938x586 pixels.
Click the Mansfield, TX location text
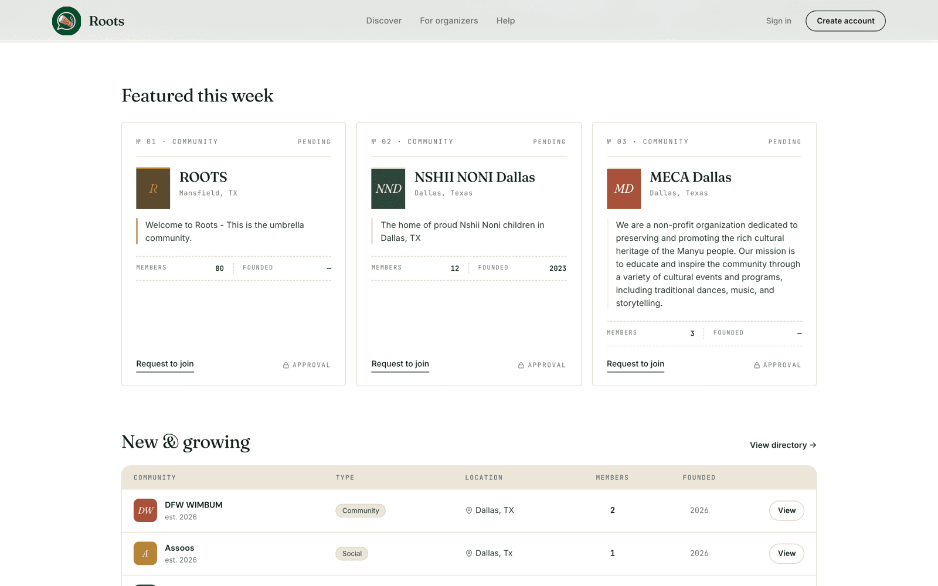[x=208, y=193]
